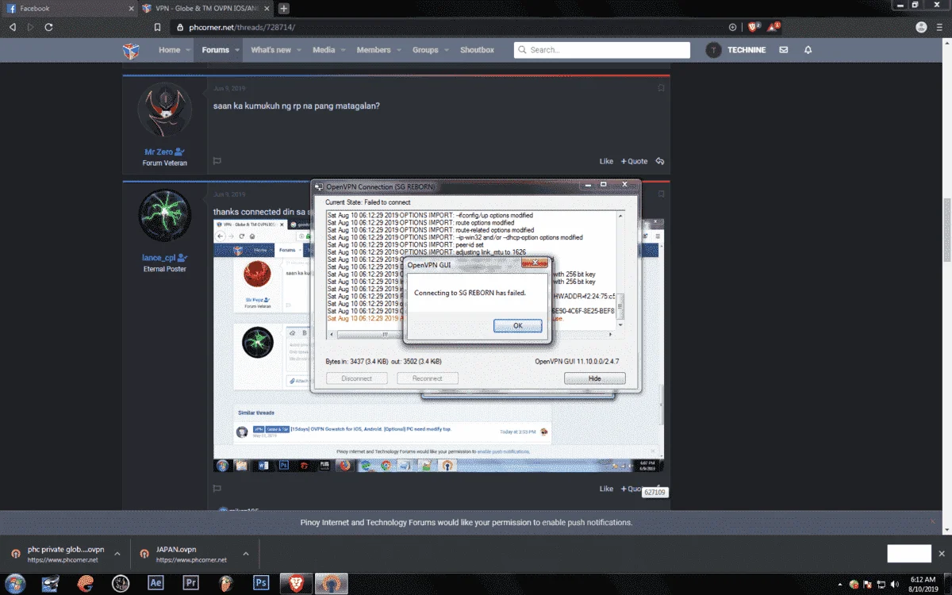This screenshot has width=952, height=595.
Task: Open the Windows Start button
Action: (x=14, y=583)
